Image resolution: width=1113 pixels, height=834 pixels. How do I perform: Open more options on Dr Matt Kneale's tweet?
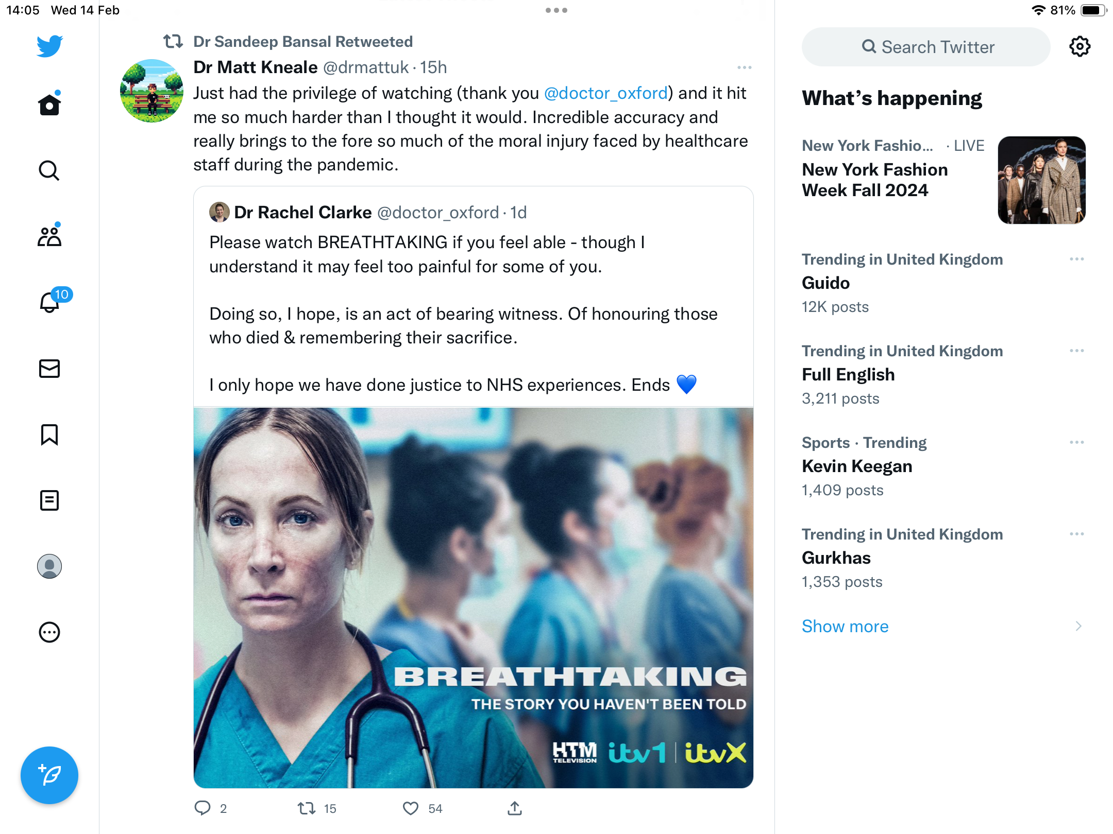[745, 67]
